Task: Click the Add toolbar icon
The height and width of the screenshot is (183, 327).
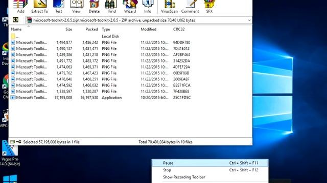Action: [20, 7]
